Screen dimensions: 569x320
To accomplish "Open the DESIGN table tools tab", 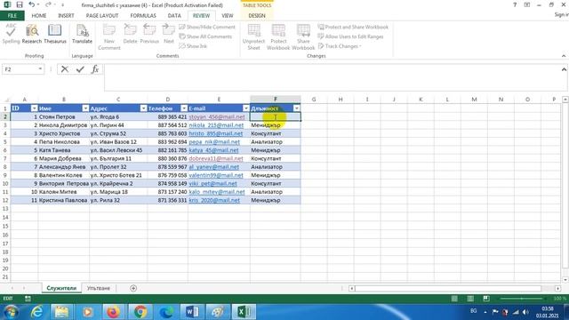I will pyautogui.click(x=257, y=16).
